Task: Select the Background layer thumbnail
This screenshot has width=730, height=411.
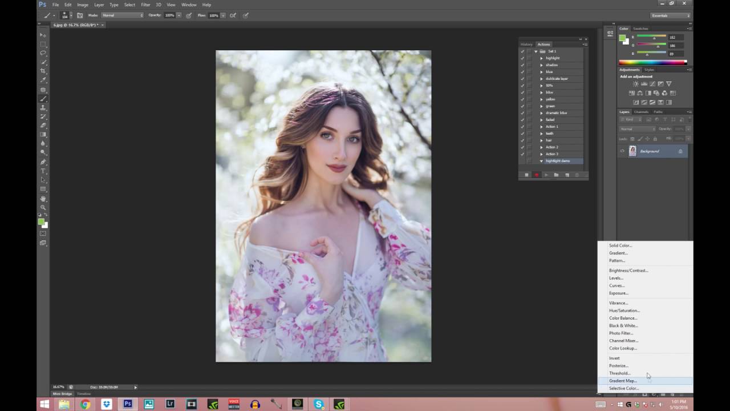Action: [x=632, y=151]
